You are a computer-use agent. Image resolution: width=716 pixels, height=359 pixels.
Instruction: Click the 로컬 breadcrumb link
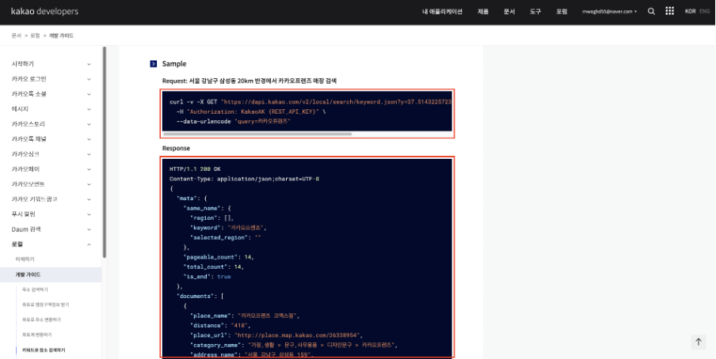pos(35,36)
